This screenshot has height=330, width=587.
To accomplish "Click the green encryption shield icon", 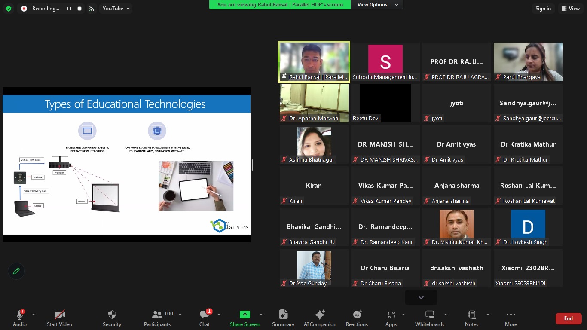I will (9, 9).
